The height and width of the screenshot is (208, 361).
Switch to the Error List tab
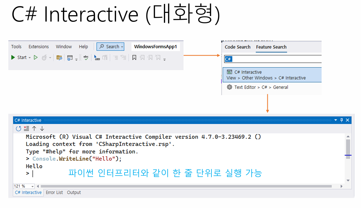point(54,192)
